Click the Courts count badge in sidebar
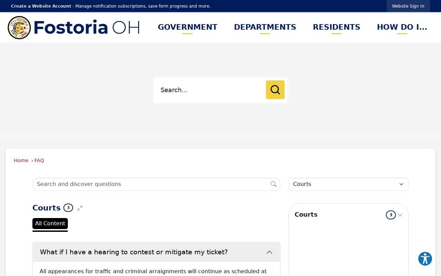The height and width of the screenshot is (276, 441). (391, 215)
